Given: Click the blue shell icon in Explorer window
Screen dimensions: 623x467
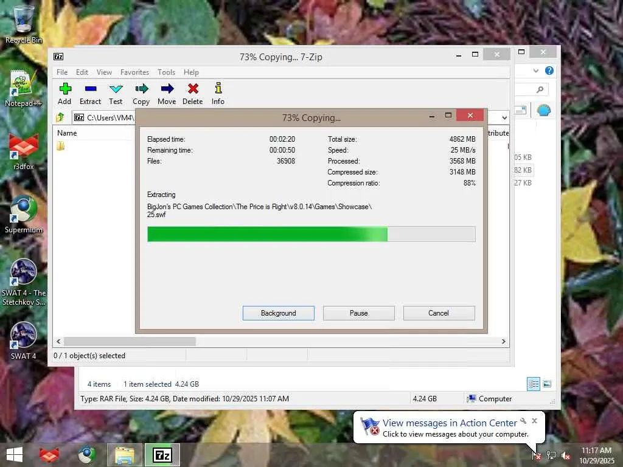Looking at the screenshot, I should click(x=543, y=111).
